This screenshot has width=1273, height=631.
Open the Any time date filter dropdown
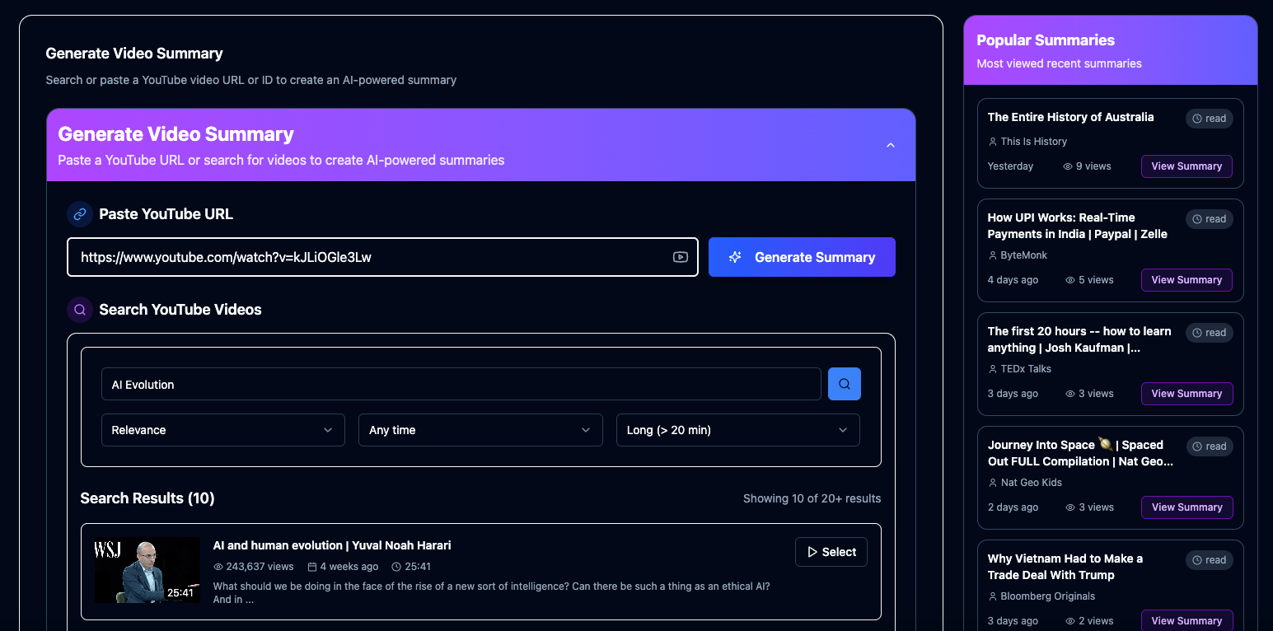tap(480, 430)
